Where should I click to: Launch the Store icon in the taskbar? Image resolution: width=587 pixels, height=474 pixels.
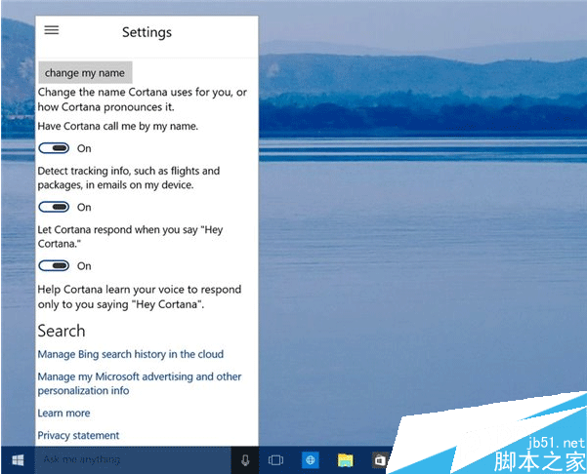379,459
